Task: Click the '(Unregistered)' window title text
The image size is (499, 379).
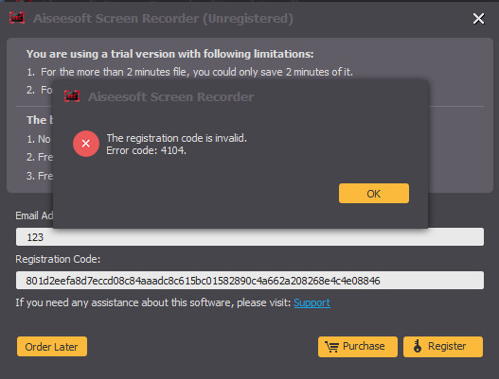Action: click(248, 18)
